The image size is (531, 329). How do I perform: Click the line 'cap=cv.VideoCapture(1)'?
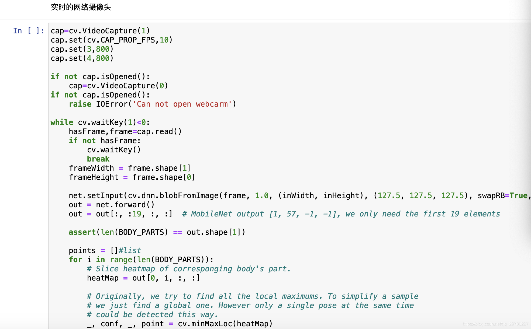tap(100, 31)
